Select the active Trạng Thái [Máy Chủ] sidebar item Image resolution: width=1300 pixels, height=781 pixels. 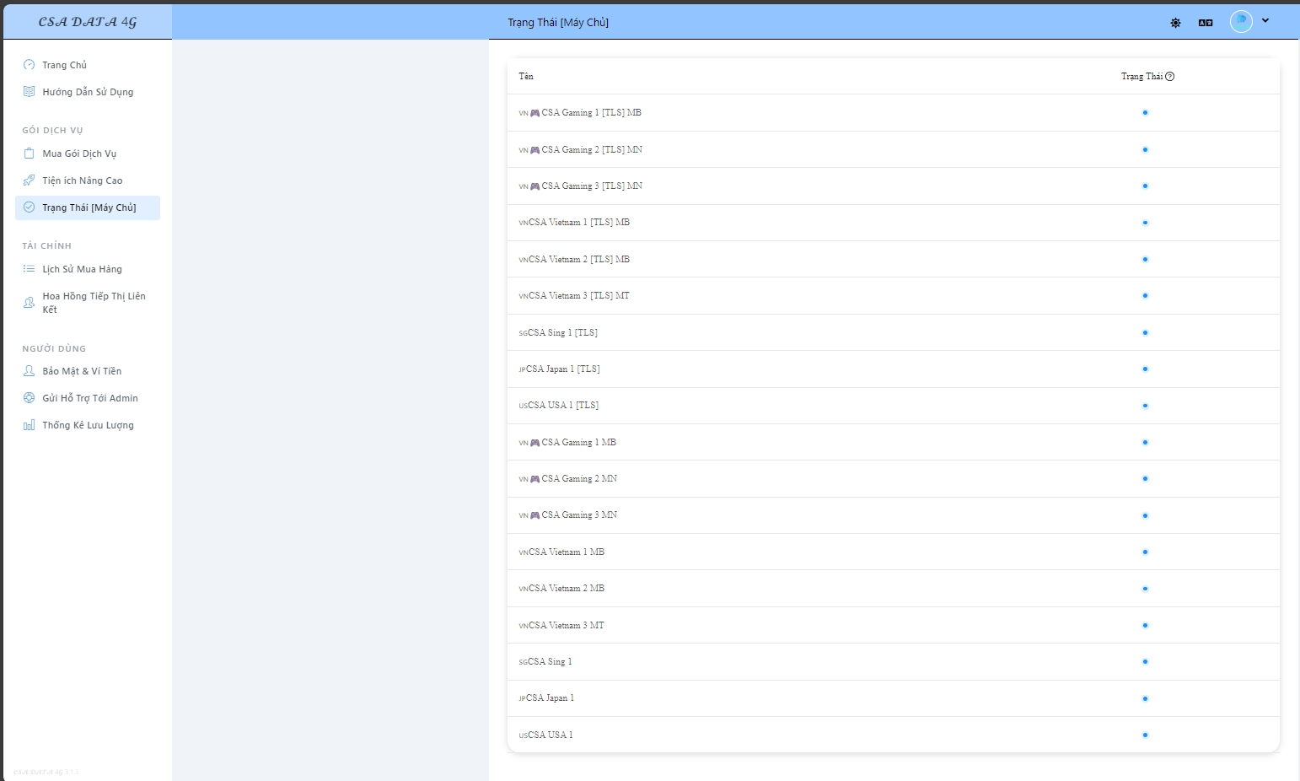tap(89, 207)
